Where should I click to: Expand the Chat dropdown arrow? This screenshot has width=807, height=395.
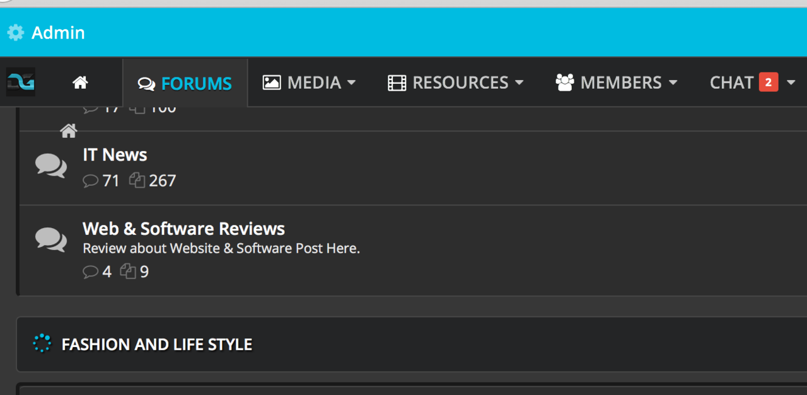point(791,83)
